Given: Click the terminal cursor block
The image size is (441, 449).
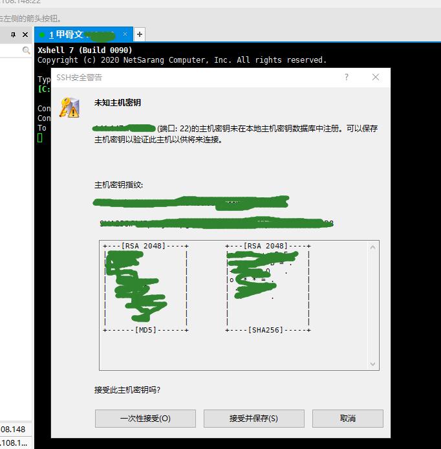Looking at the screenshot, I should tap(40, 138).
